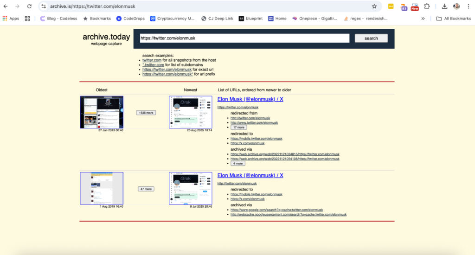Open www.google.com cache search link
The image size is (475, 255).
click(x=276, y=210)
